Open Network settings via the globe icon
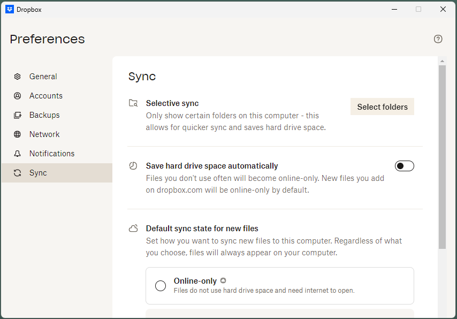 point(18,134)
